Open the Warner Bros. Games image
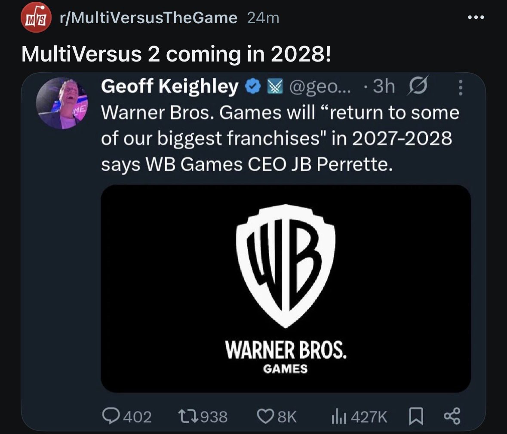The image size is (507, 434). [286, 288]
